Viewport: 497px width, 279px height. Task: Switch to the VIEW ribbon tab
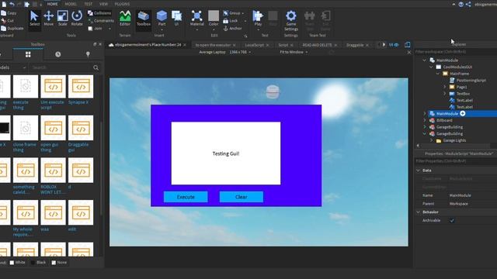pos(103,4)
